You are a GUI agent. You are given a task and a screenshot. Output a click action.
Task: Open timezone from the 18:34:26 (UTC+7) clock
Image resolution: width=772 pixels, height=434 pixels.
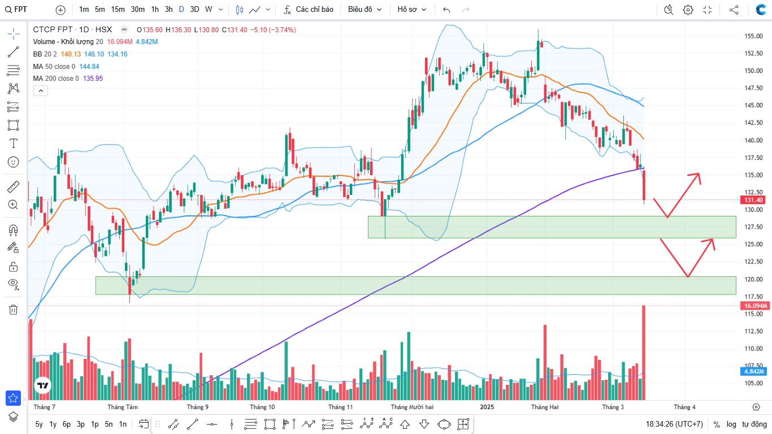tap(675, 424)
